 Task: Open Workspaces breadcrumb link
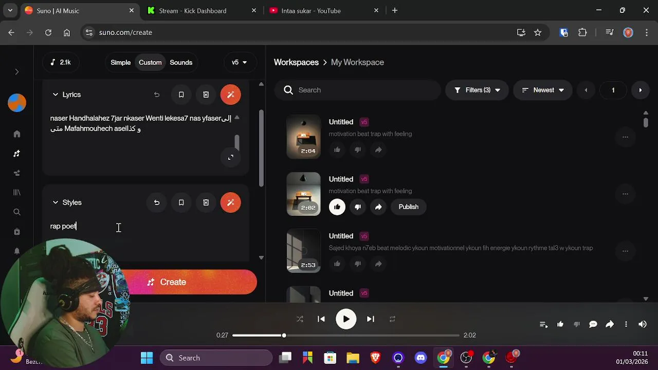tap(296, 62)
